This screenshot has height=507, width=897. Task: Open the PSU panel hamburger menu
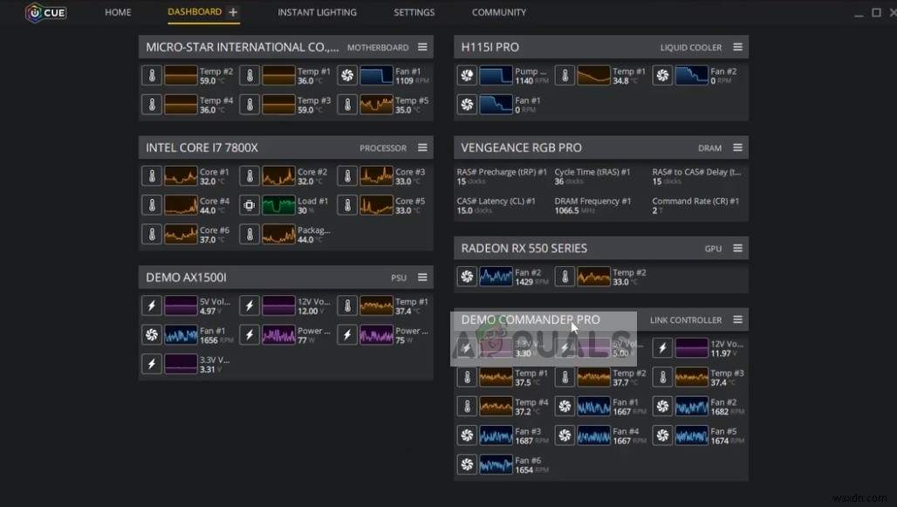pyautogui.click(x=422, y=277)
